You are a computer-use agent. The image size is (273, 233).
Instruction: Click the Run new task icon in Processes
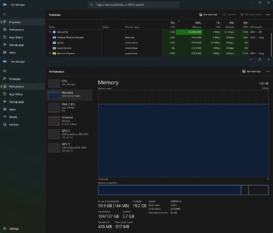coord(201,15)
